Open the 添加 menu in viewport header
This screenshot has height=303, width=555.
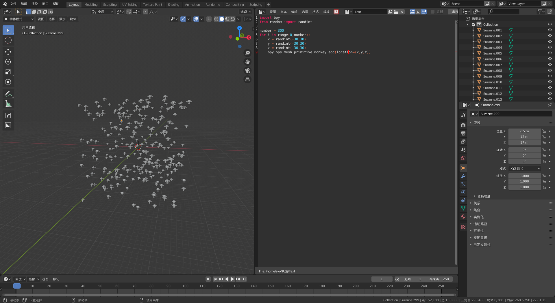click(x=62, y=19)
